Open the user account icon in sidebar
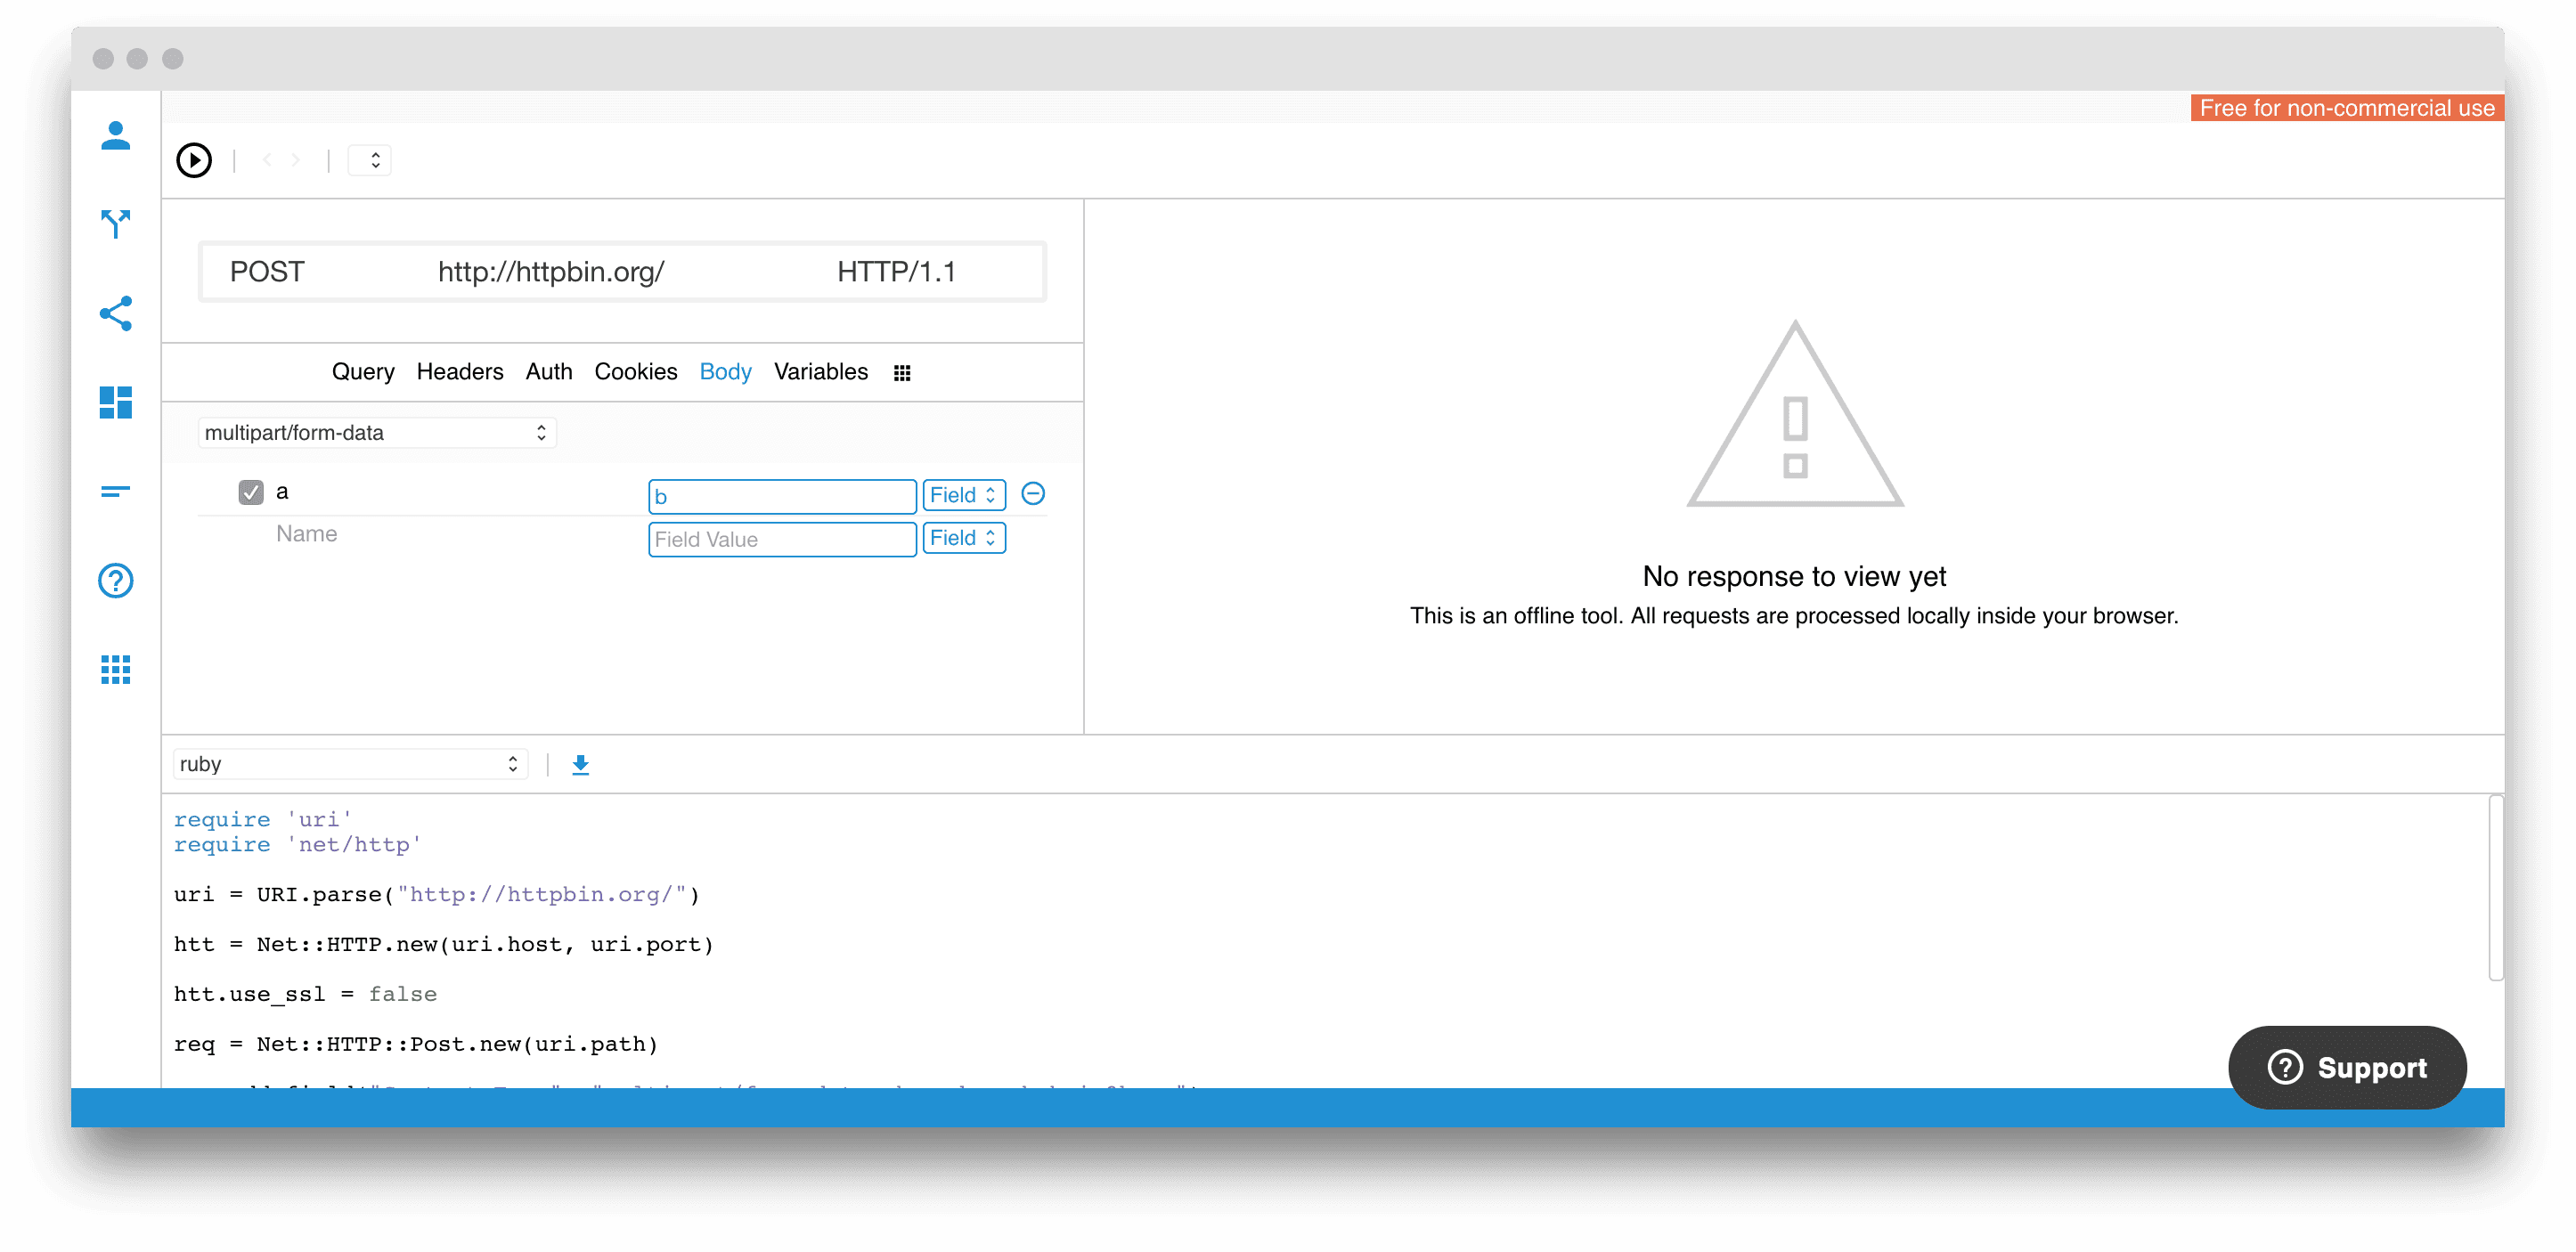2576x1252 pixels. pyautogui.click(x=116, y=135)
